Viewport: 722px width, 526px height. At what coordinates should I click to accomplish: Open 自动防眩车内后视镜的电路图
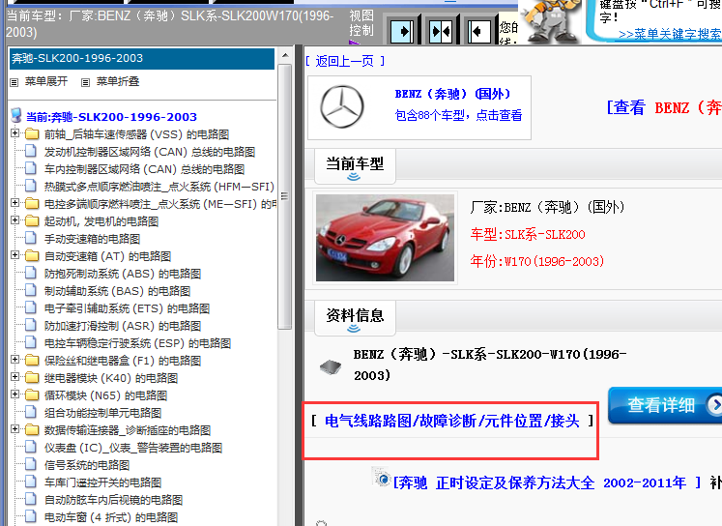tap(113, 500)
